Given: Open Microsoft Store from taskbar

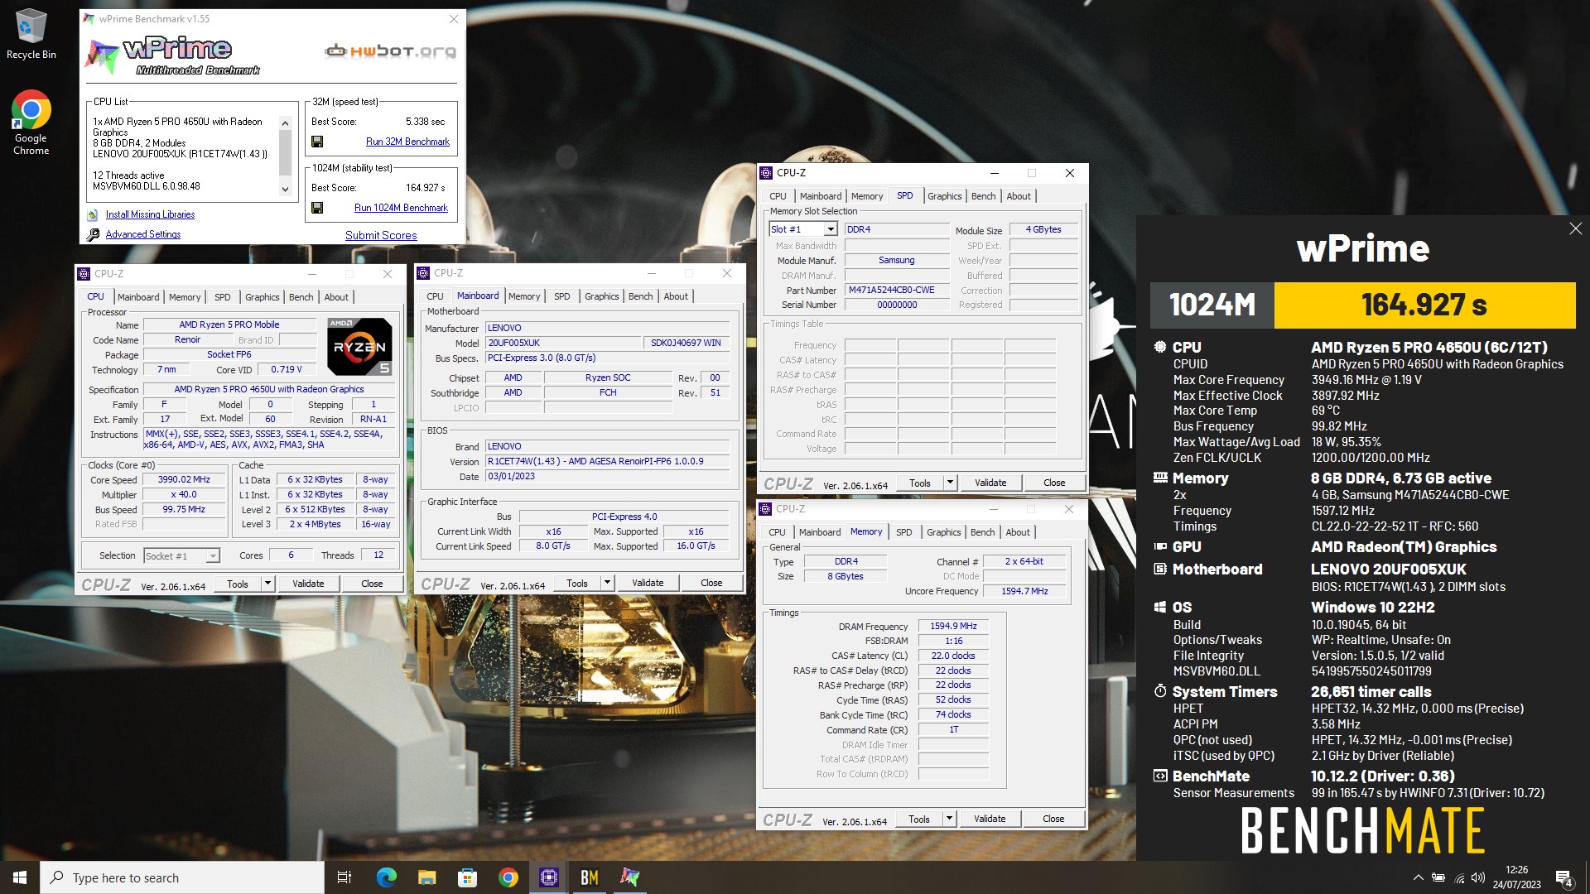Looking at the screenshot, I should 467,877.
